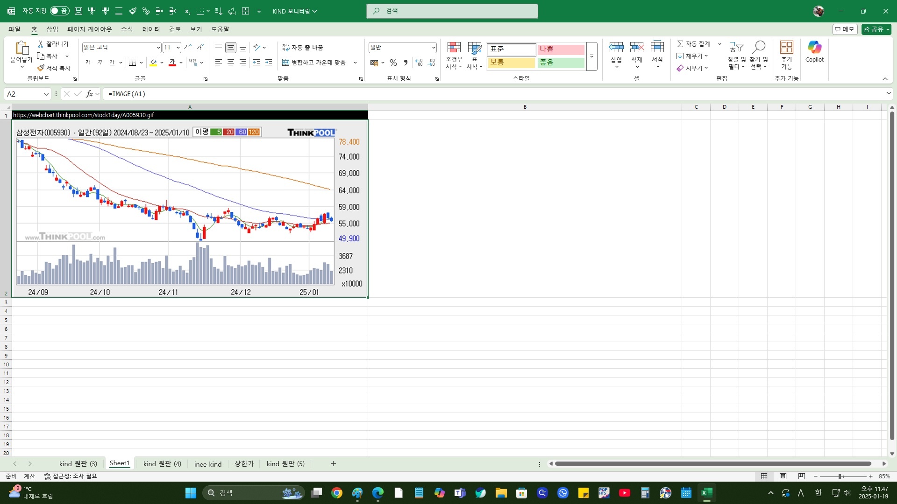
Task: Align cell text to the right
Action: tap(243, 63)
